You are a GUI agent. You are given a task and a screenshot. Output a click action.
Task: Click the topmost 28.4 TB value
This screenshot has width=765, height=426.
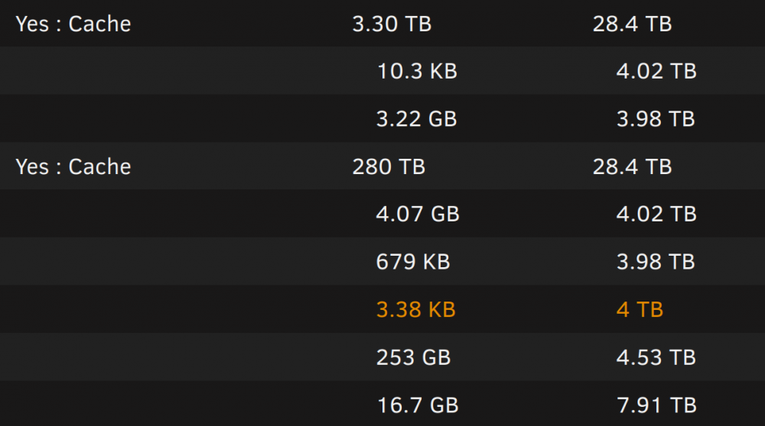(633, 24)
